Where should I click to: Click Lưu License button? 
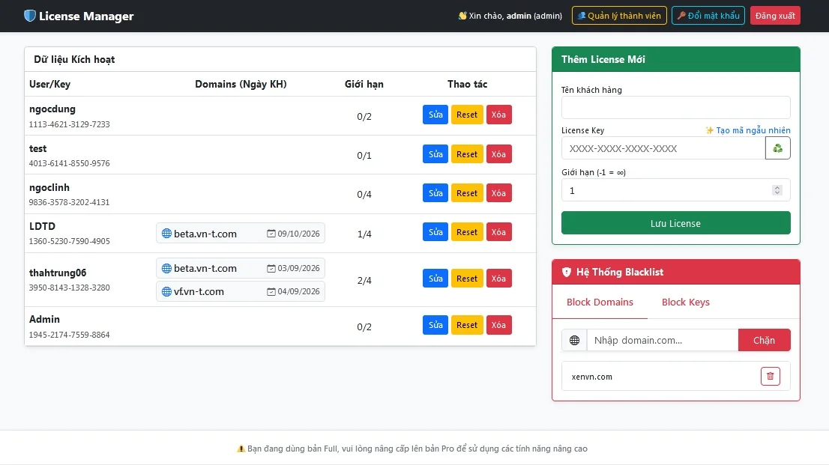(x=675, y=223)
